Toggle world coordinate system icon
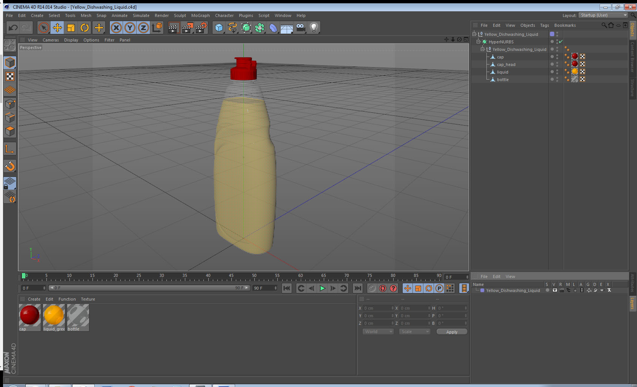This screenshot has width=637, height=387. pos(157,28)
